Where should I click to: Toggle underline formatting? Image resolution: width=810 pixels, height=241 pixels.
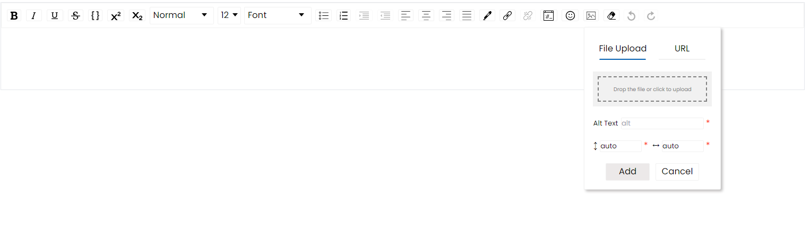55,15
